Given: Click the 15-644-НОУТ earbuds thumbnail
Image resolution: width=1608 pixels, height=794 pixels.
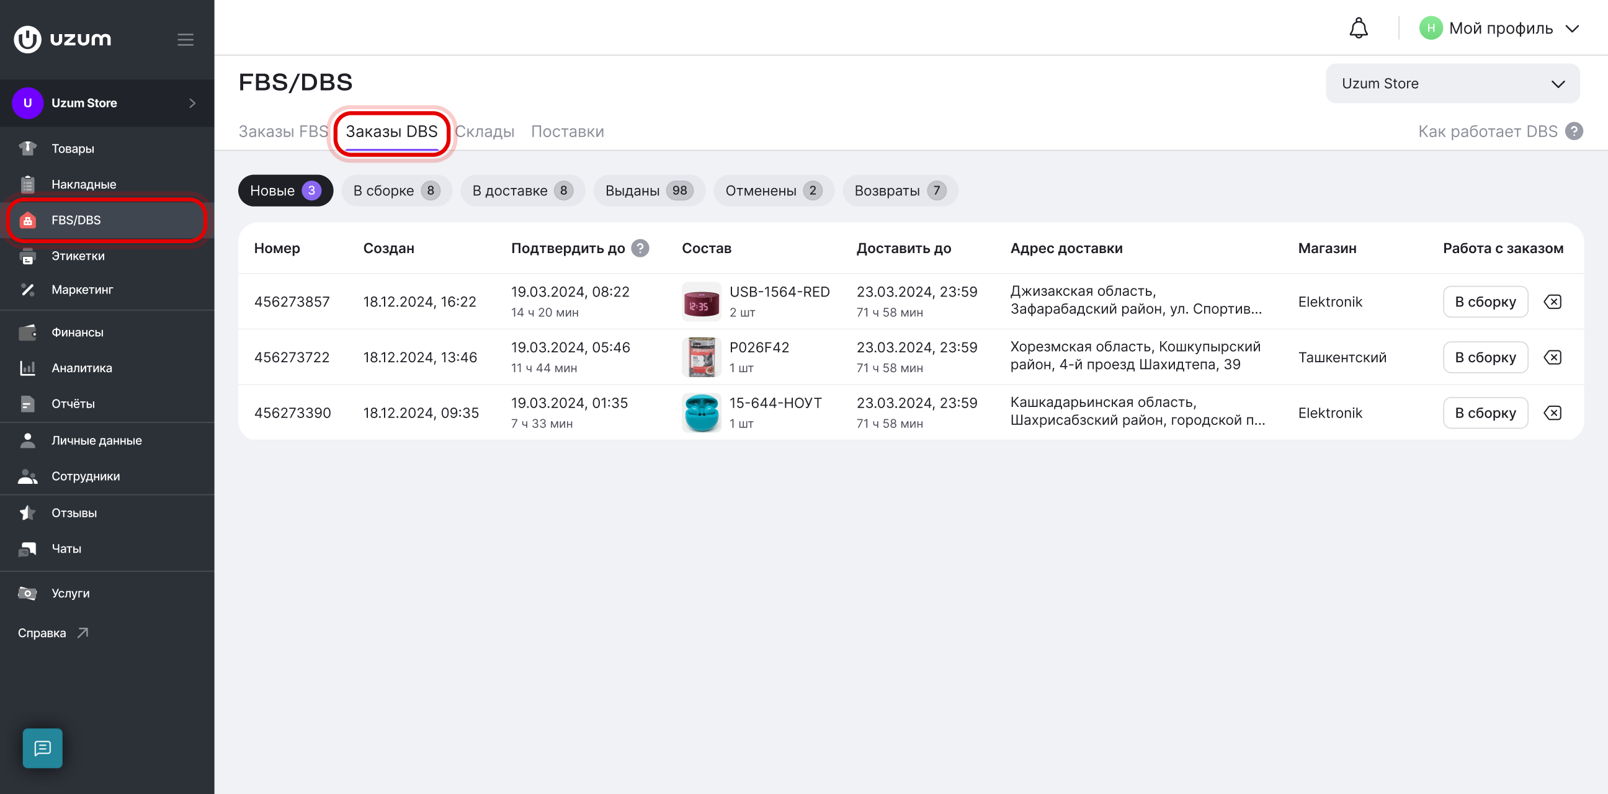Looking at the screenshot, I should tap(701, 413).
